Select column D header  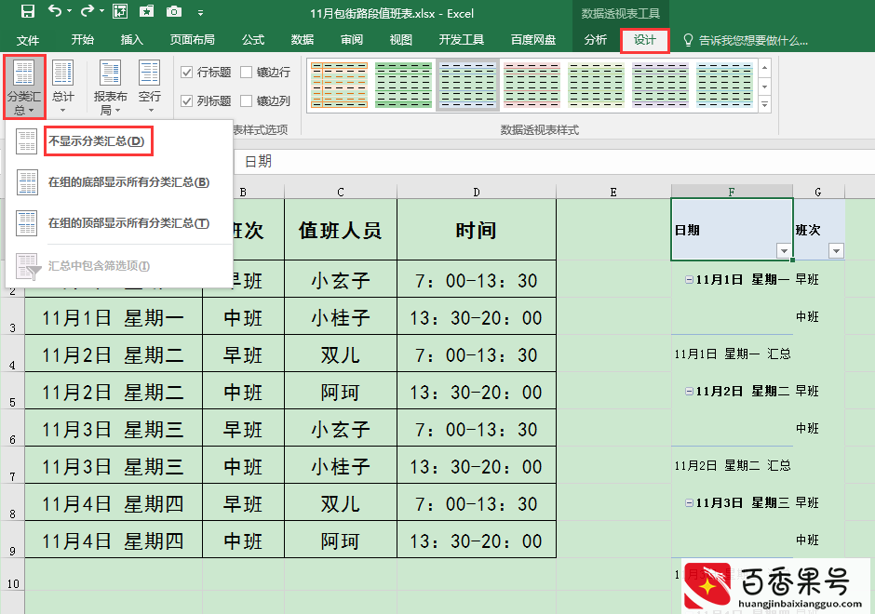[476, 192]
